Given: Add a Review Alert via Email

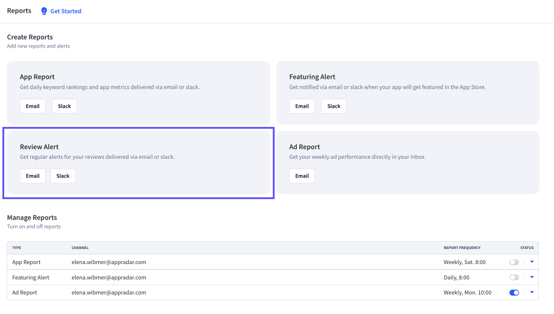Looking at the screenshot, I should 33,176.
